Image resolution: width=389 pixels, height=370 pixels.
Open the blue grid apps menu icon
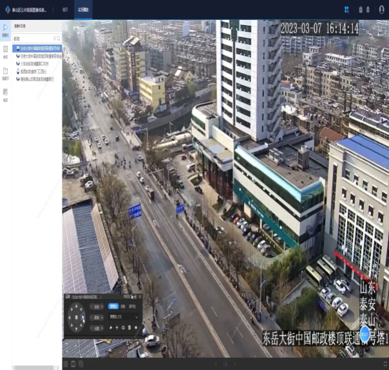coord(346,10)
